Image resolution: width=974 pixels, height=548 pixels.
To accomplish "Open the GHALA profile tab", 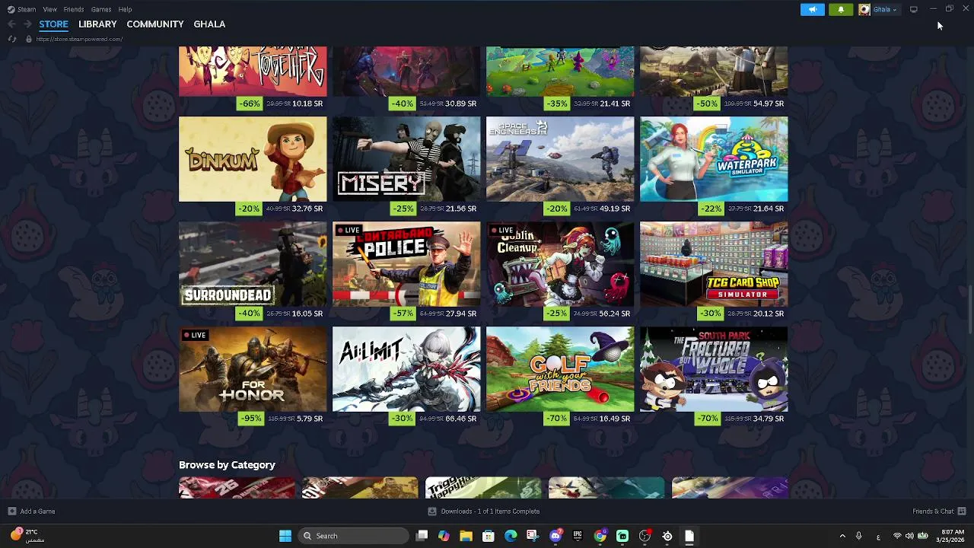I will (x=209, y=24).
